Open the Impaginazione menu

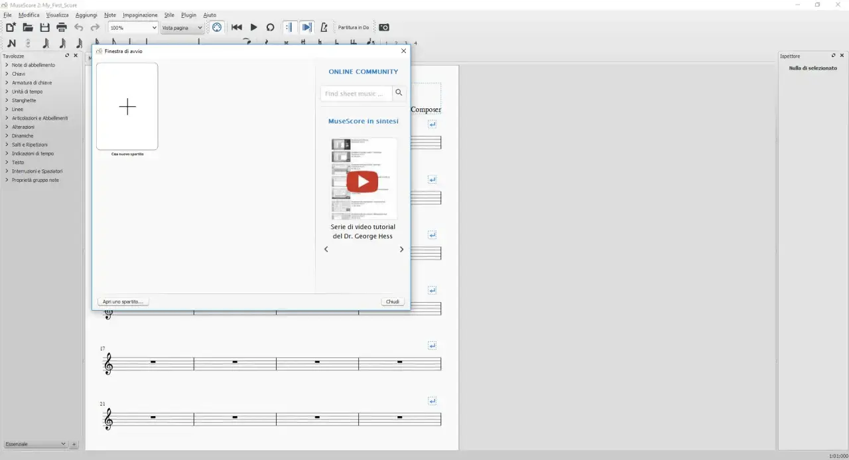140,15
